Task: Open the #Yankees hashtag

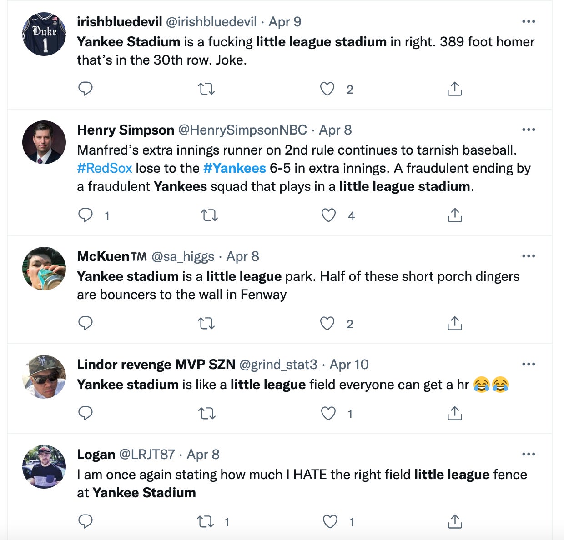Action: click(234, 168)
